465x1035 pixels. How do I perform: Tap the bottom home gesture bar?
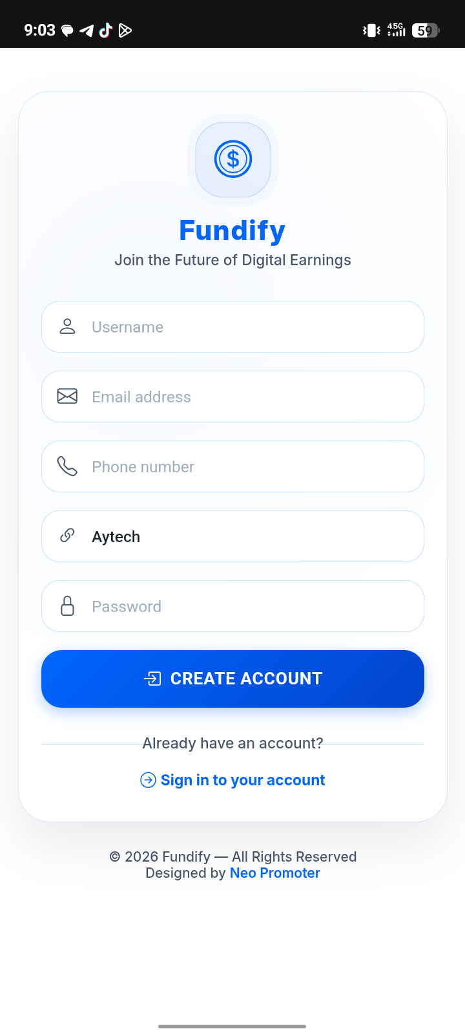(x=232, y=1026)
